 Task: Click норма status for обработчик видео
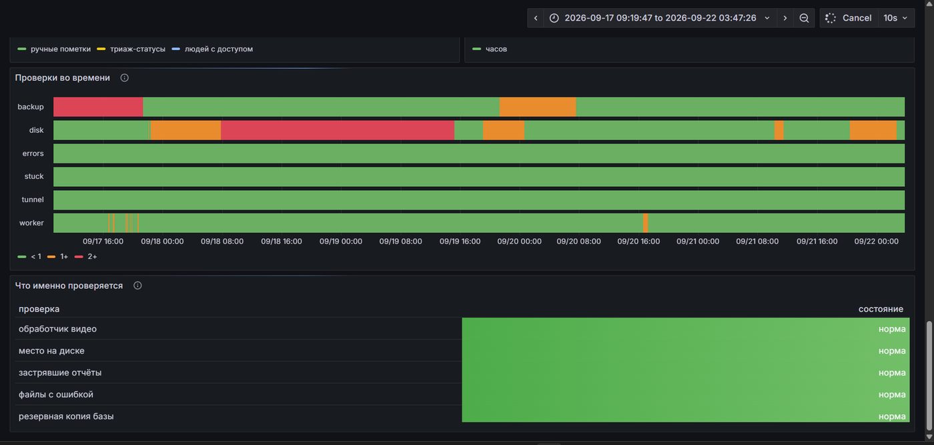tap(892, 329)
